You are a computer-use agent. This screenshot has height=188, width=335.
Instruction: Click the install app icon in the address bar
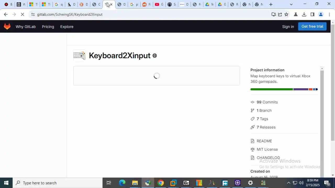[x=274, y=14]
